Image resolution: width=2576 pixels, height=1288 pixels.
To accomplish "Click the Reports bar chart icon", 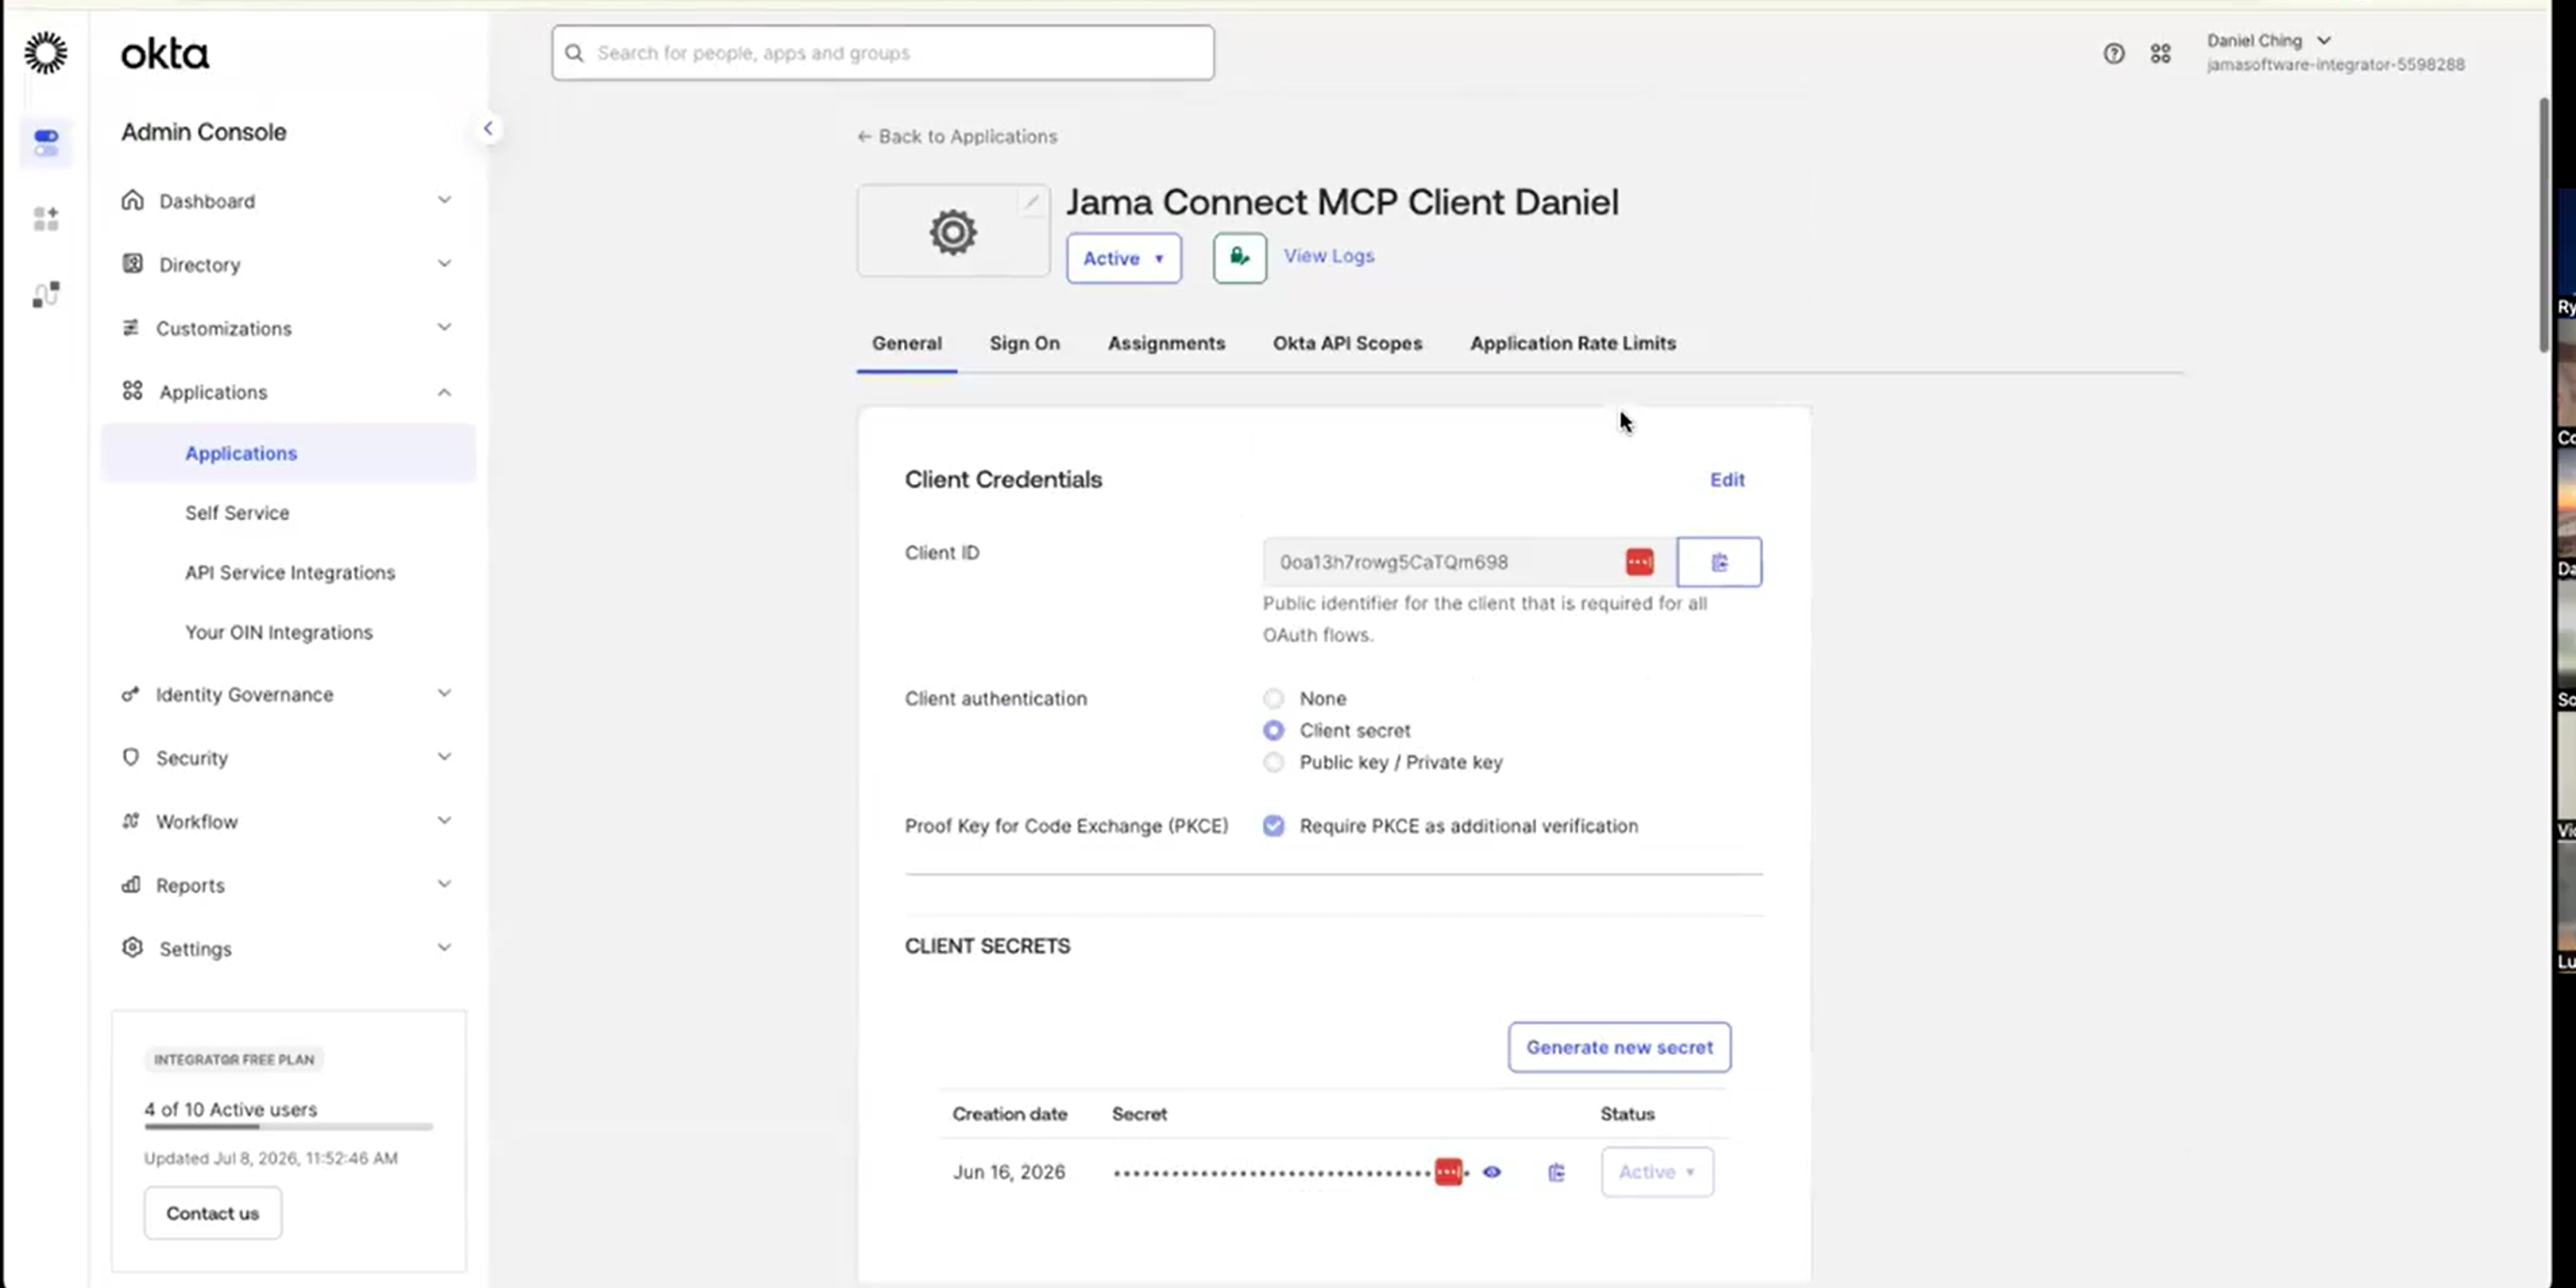I will coord(130,884).
